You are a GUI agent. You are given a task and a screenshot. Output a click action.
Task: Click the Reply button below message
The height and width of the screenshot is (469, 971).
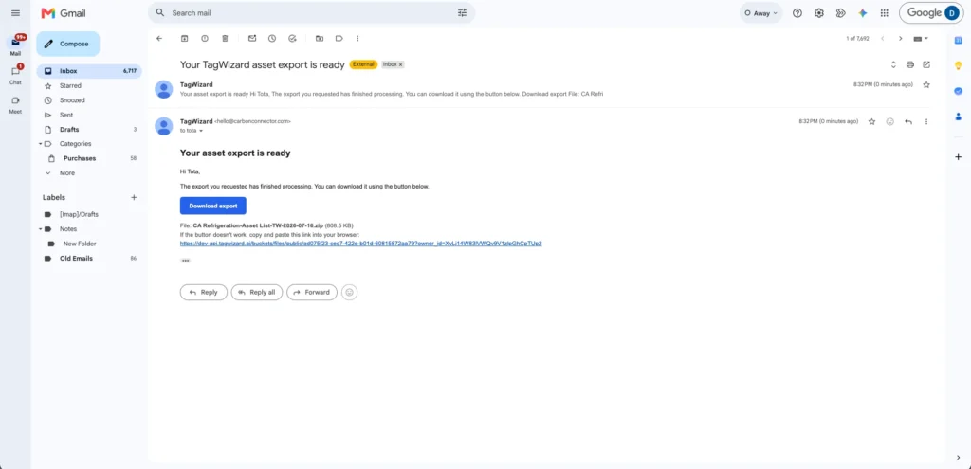point(204,292)
